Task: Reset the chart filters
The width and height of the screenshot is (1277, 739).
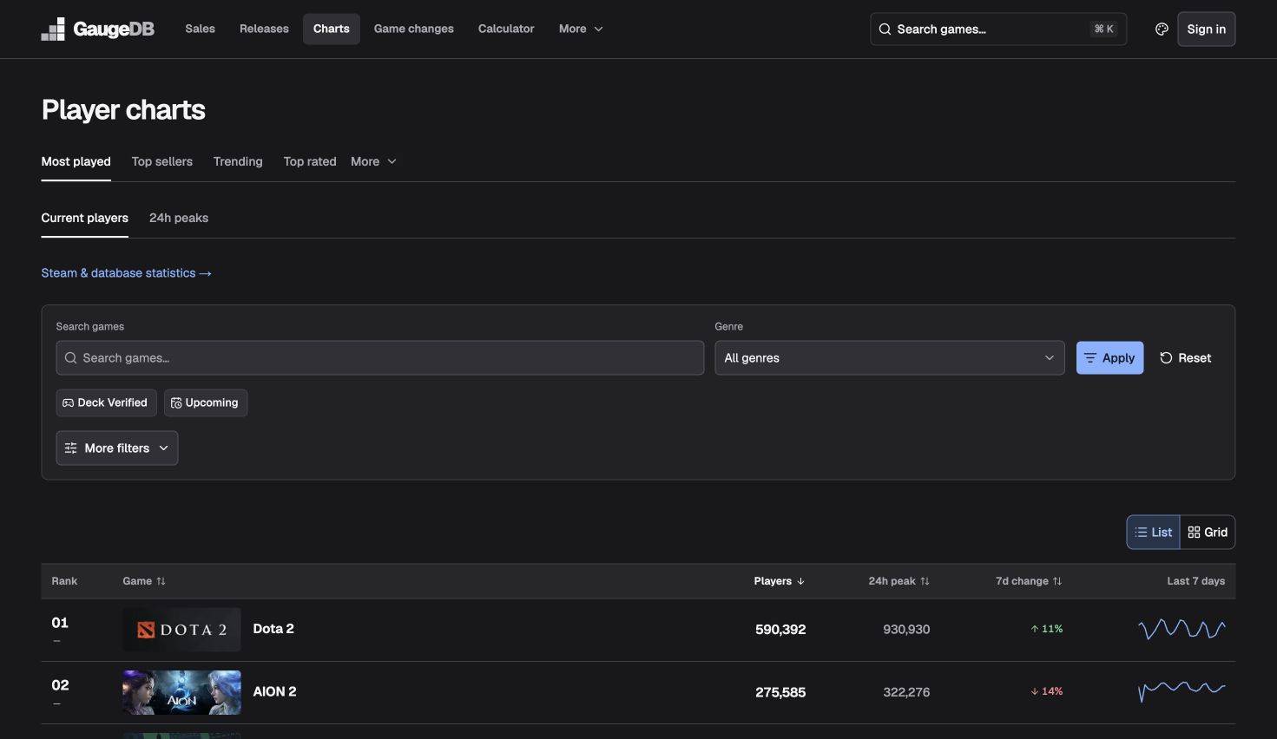Action: (x=1186, y=358)
